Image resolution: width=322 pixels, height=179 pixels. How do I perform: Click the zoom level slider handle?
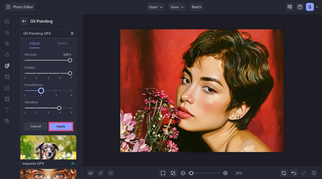[191, 173]
